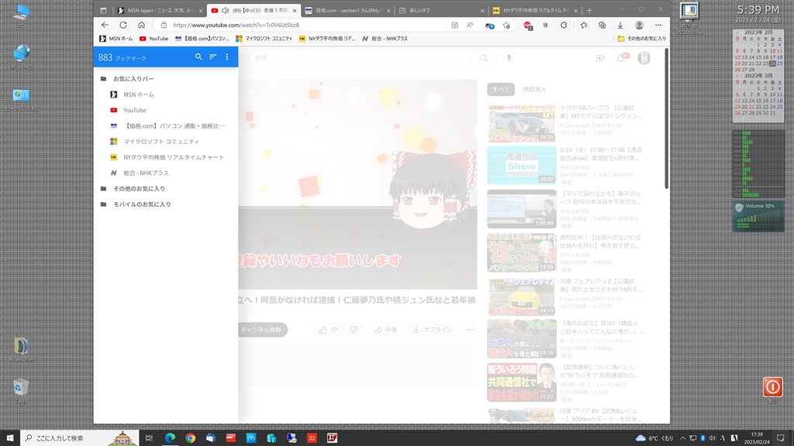This screenshot has height=446, width=794.
Task: Open the favorites list toolbar icon
Action: (583, 26)
